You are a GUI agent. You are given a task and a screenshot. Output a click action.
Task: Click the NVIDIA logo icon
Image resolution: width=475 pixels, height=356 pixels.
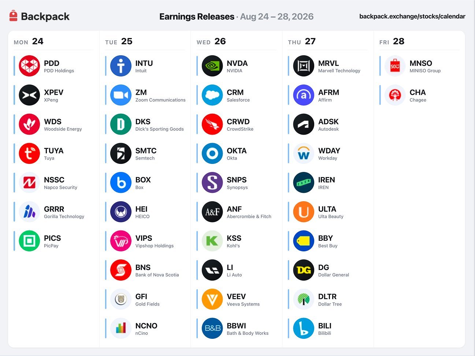212,66
